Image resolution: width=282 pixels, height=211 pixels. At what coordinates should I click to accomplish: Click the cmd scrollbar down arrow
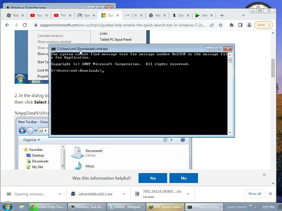pyautogui.click(x=230, y=133)
